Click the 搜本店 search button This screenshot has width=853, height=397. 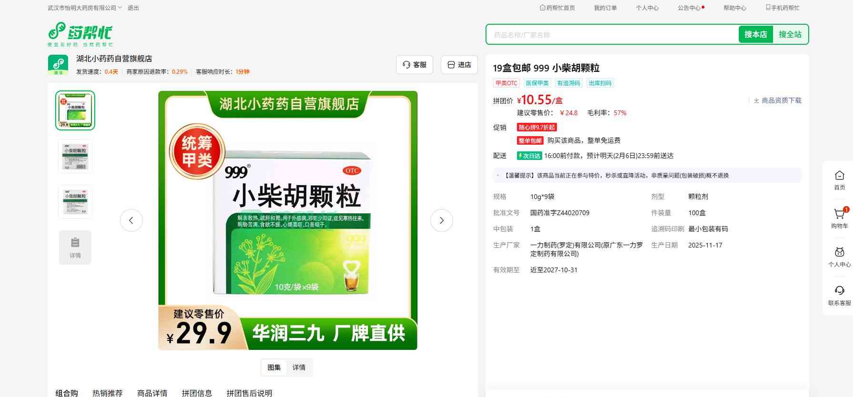point(755,34)
